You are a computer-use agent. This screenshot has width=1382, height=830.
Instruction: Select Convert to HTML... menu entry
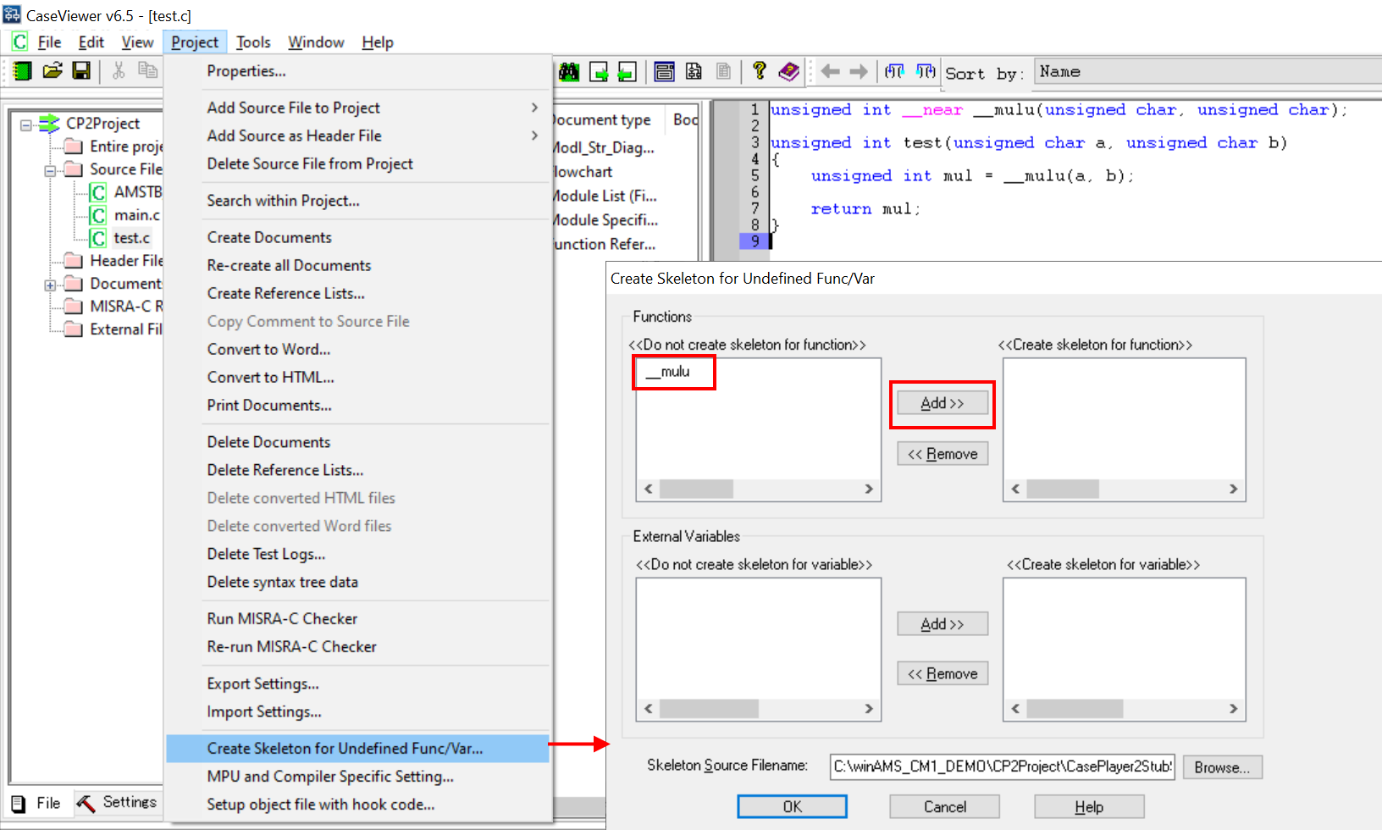coord(271,378)
